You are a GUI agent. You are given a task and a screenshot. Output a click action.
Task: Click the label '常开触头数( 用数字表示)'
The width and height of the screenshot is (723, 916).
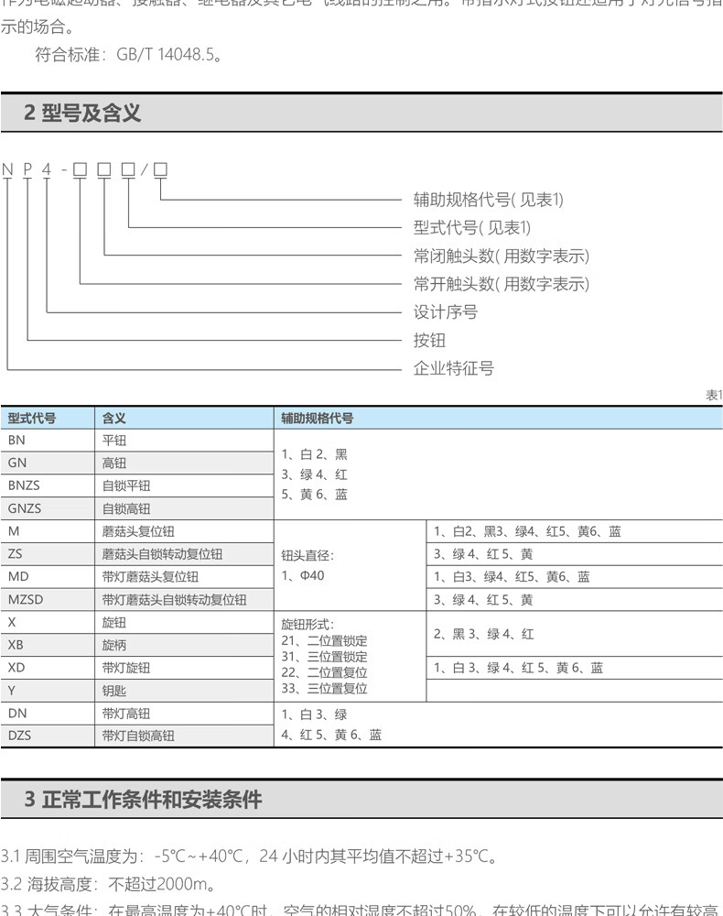502,284
